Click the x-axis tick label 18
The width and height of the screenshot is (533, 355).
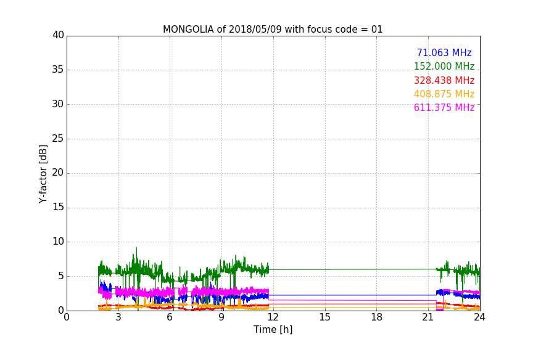pyautogui.click(x=377, y=317)
